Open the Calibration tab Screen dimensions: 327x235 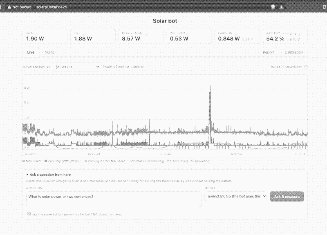pos(293,52)
